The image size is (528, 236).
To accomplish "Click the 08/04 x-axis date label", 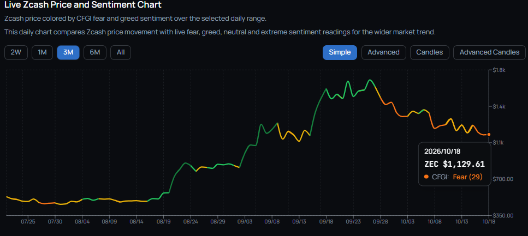I will [x=82, y=222].
